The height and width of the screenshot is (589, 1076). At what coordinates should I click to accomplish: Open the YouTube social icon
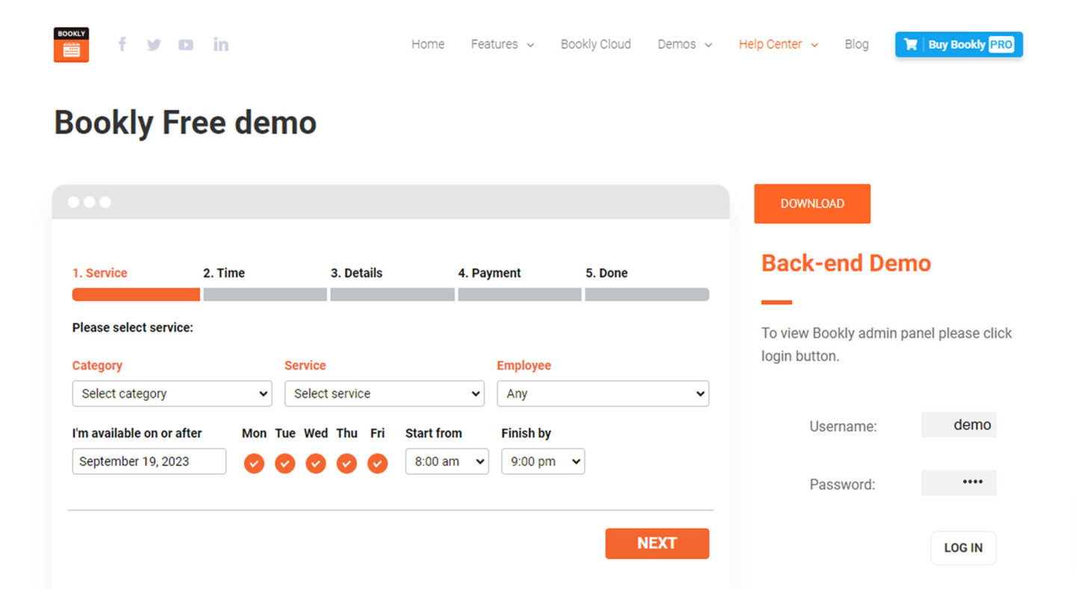[186, 45]
